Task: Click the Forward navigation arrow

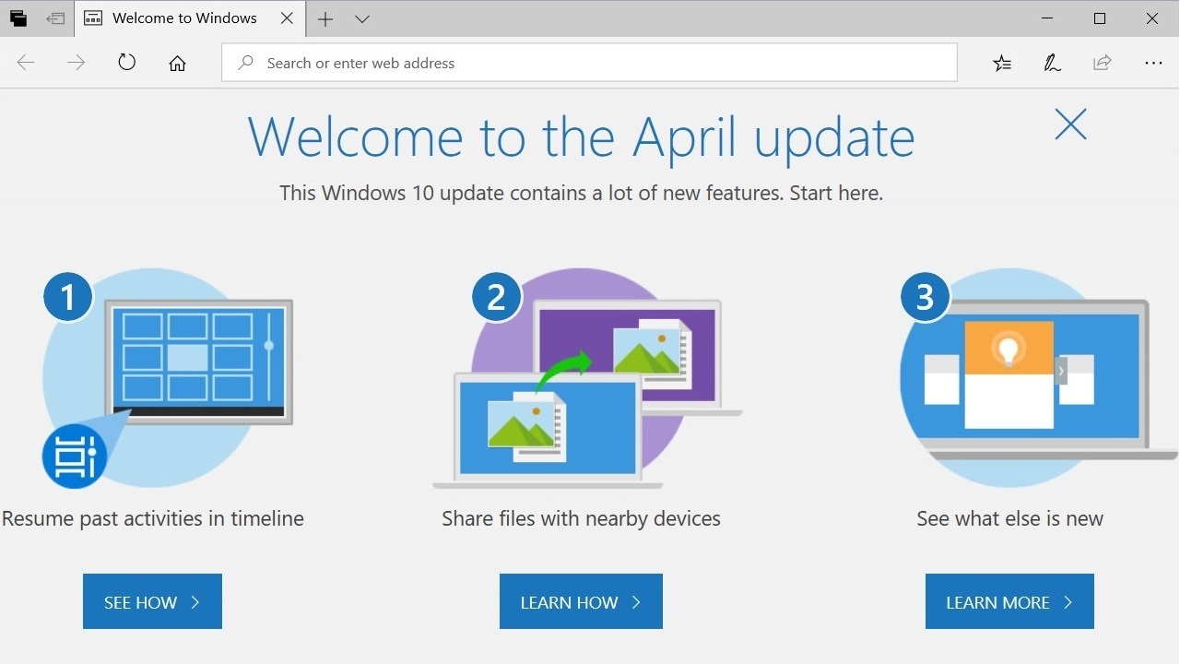Action: [x=77, y=63]
